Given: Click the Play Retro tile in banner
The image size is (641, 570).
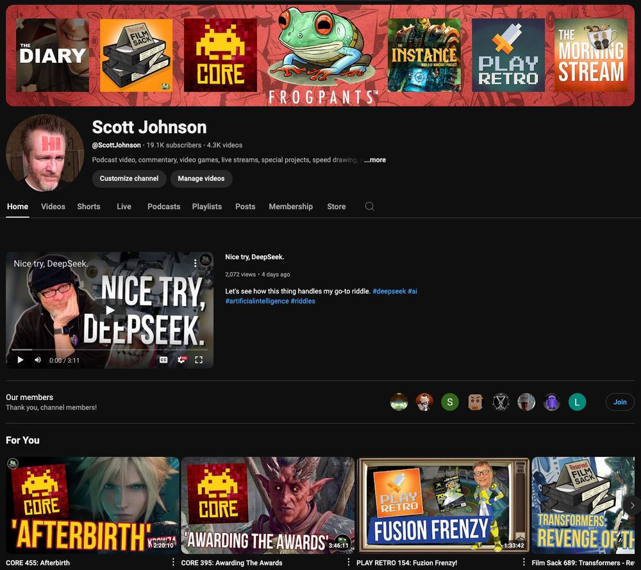Looking at the screenshot, I should click(508, 55).
